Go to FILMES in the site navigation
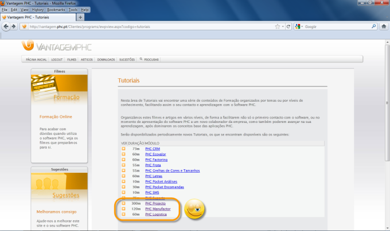390x231 pixels. pyautogui.click(x=72, y=59)
